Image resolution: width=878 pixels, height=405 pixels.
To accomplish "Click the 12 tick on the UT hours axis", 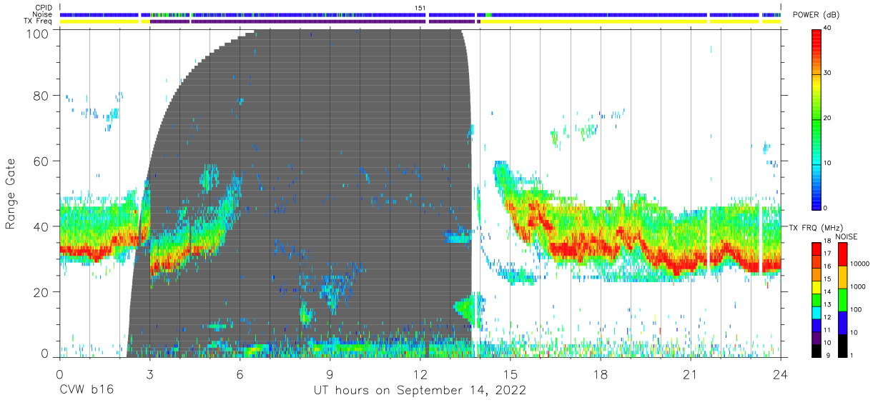I will (420, 374).
